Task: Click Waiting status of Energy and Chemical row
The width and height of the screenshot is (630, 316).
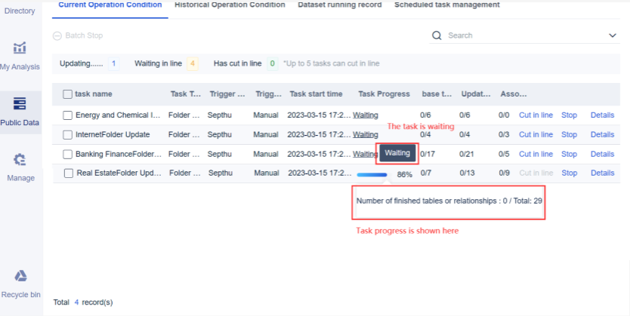Action: (x=365, y=115)
